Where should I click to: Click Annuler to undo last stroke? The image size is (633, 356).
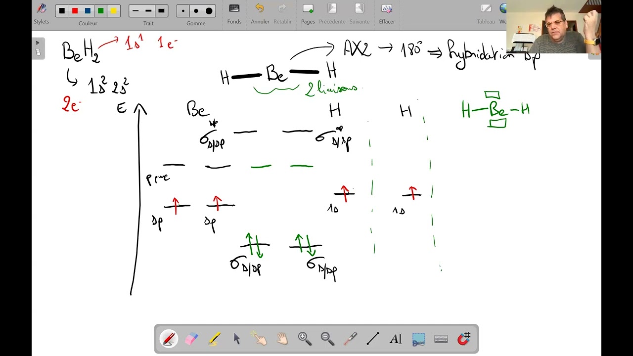click(x=260, y=13)
